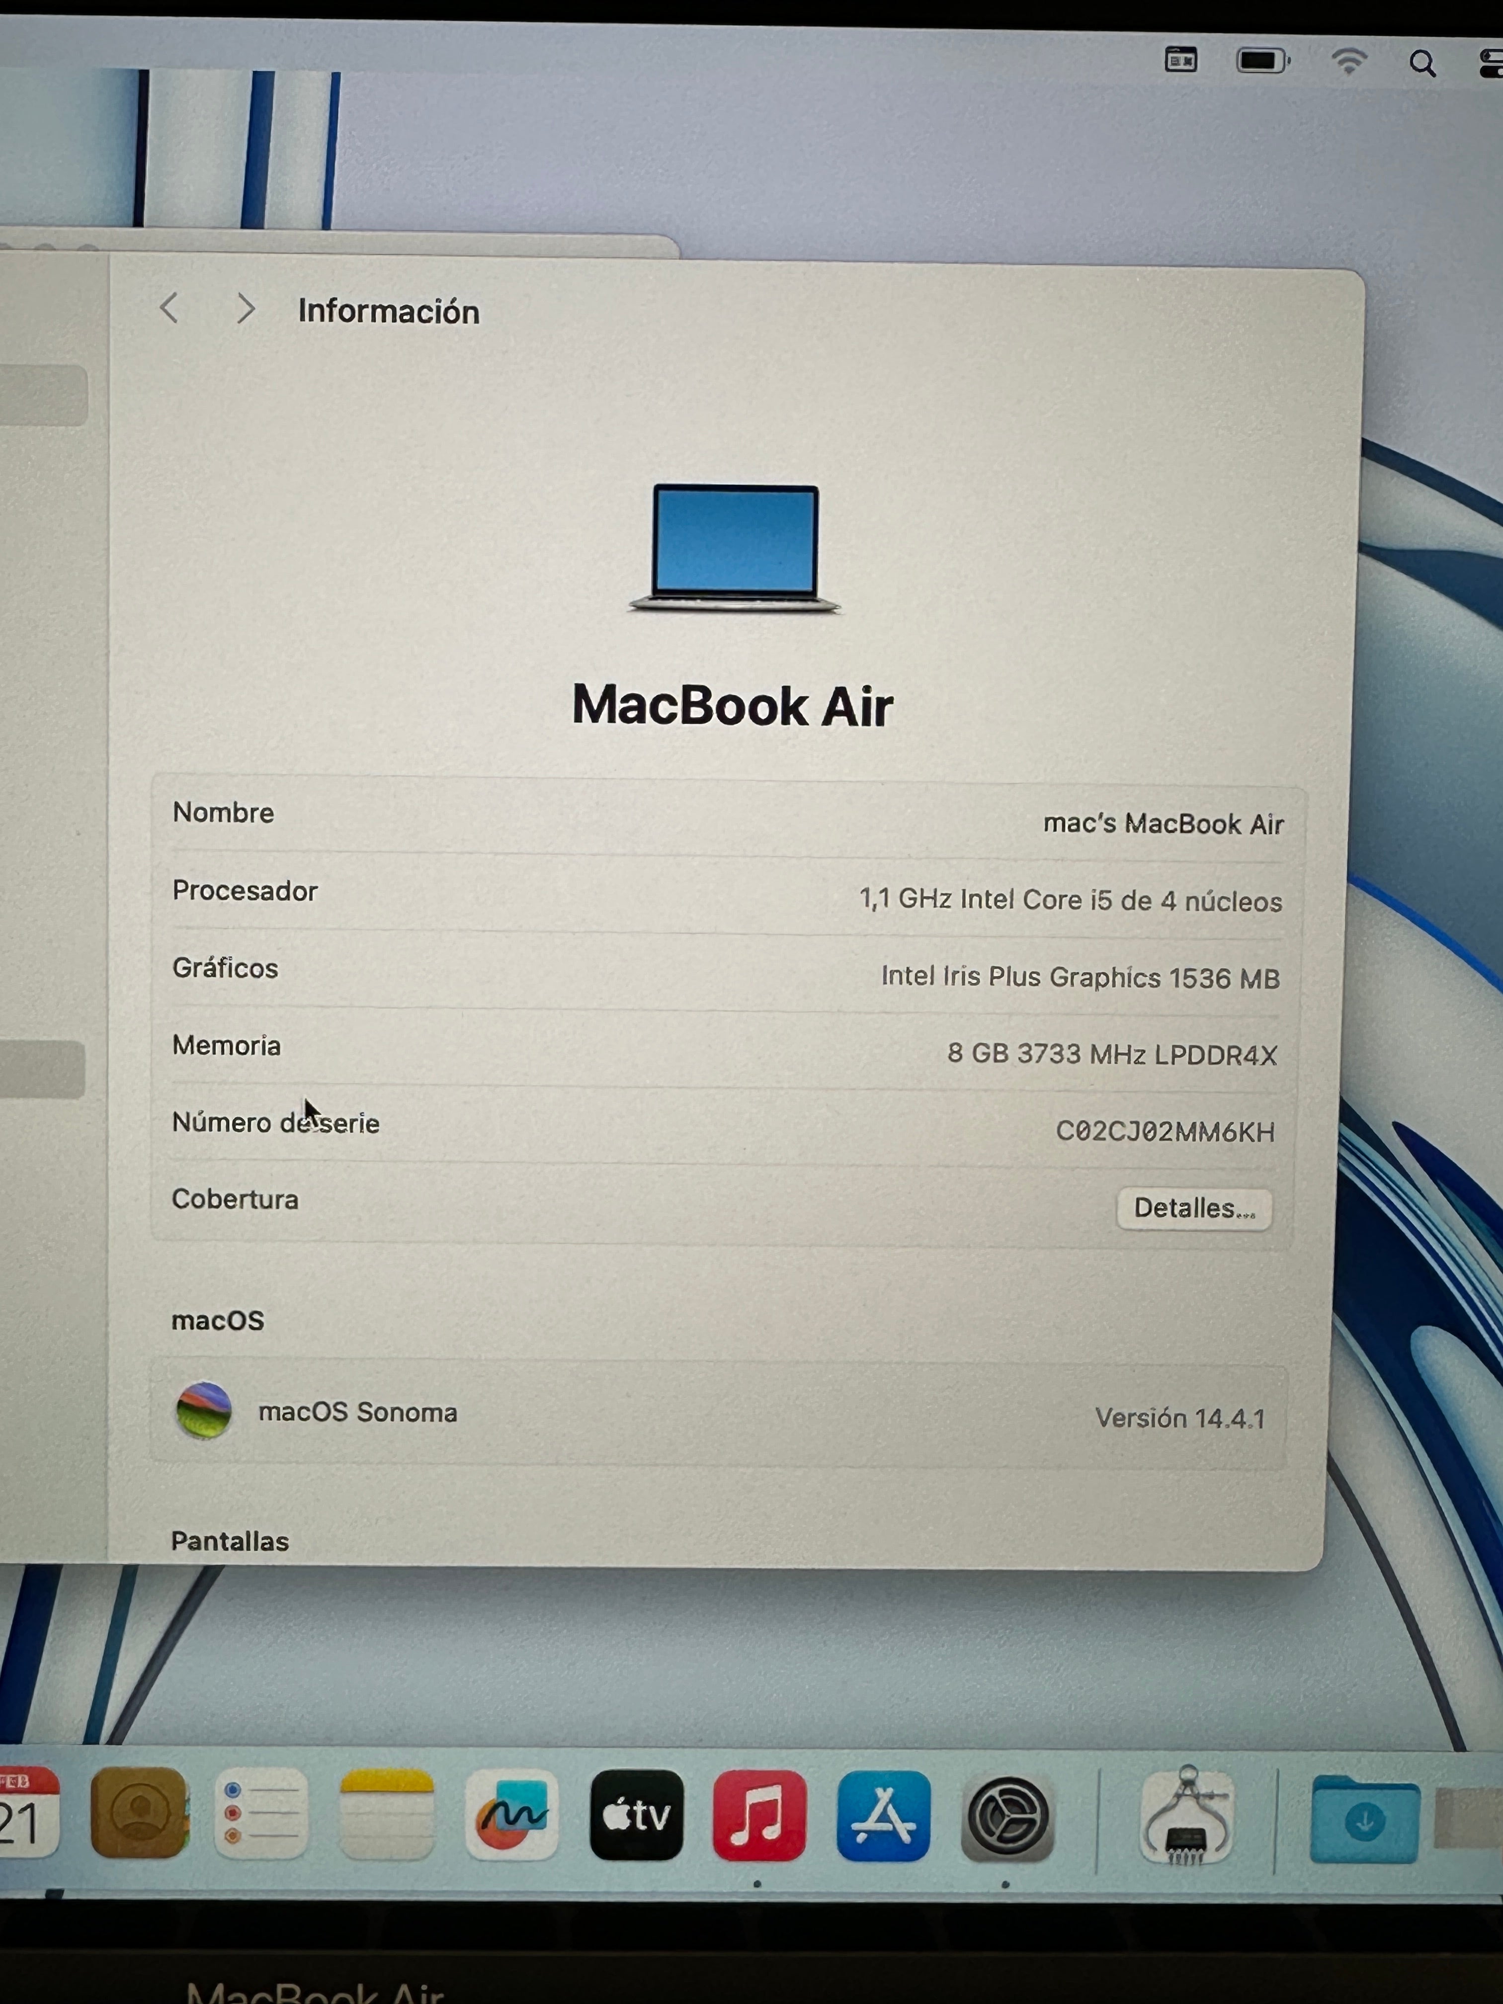Launch Music app from the Dock
Image resolution: width=1503 pixels, height=2004 pixels.
tap(759, 1817)
